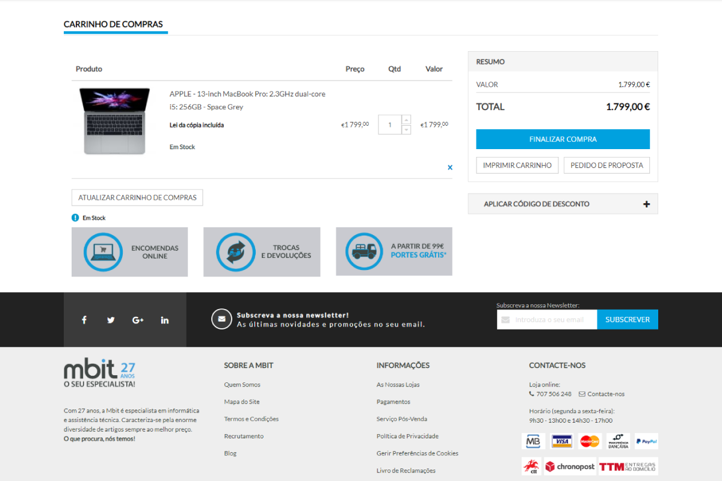Click the Chronopost shipping logo
Image resolution: width=722 pixels, height=481 pixels.
(x=570, y=467)
